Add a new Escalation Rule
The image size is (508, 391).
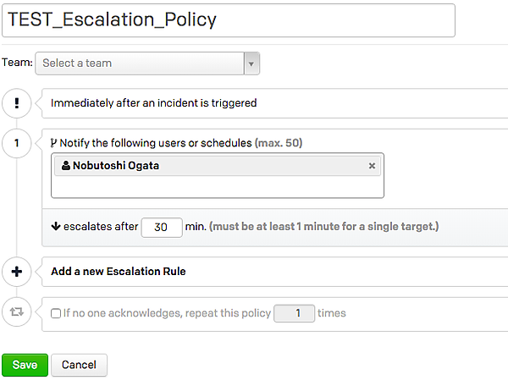(119, 272)
